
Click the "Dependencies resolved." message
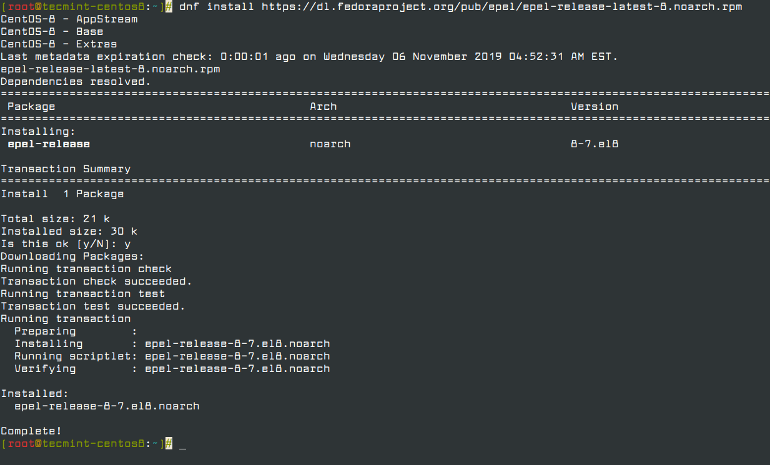[76, 82]
